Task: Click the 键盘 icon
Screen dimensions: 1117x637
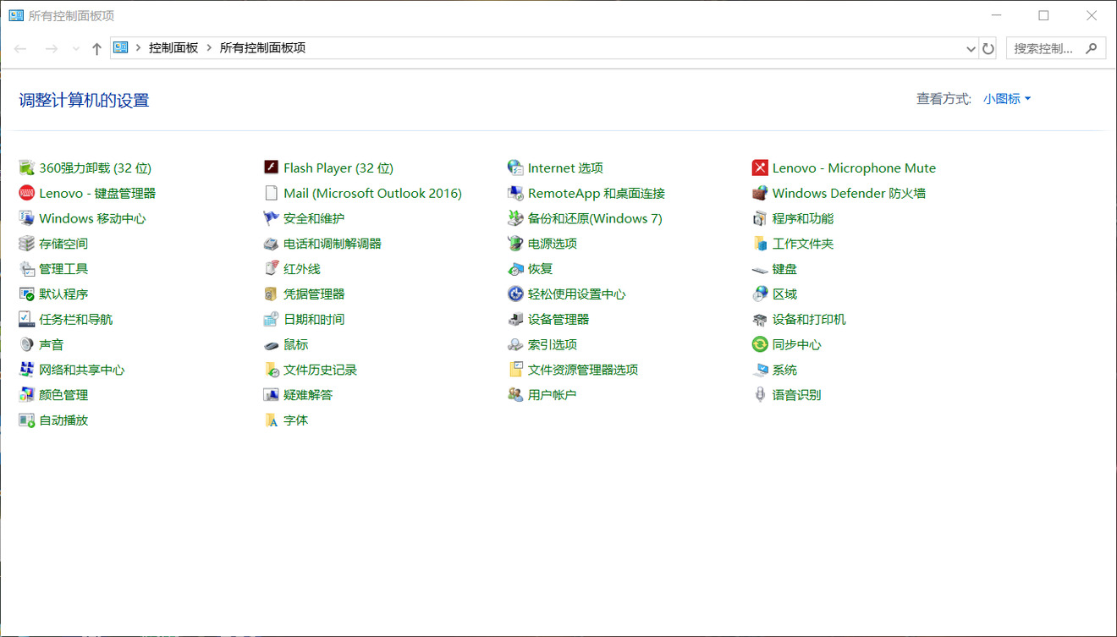Action: pos(760,269)
